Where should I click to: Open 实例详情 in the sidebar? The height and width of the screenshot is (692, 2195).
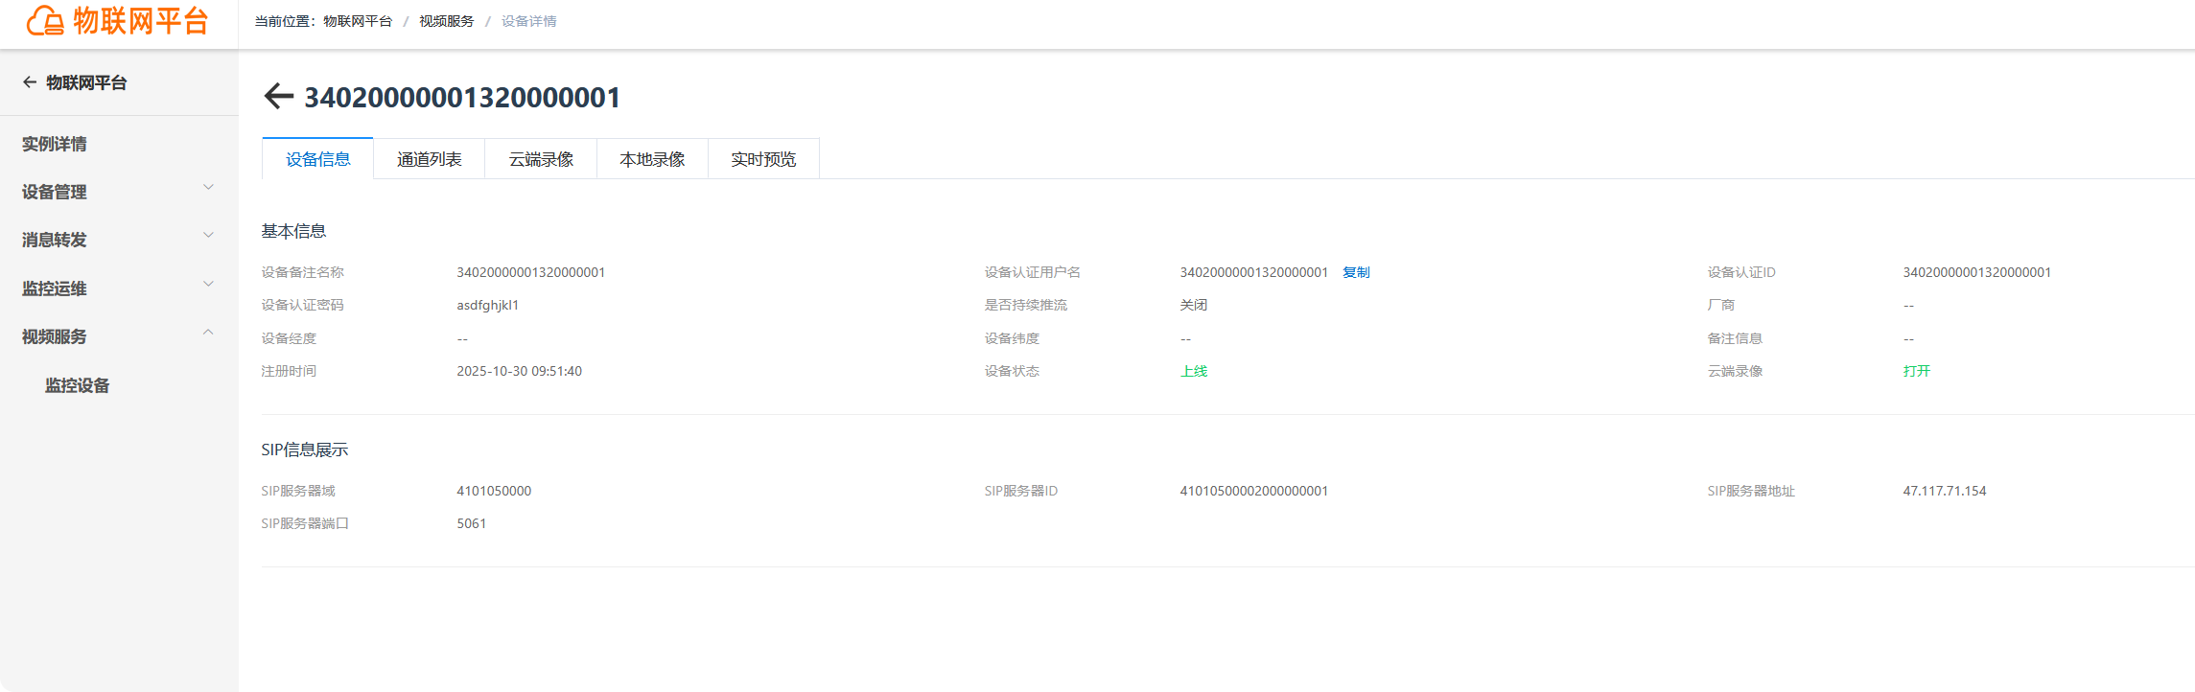[55, 144]
